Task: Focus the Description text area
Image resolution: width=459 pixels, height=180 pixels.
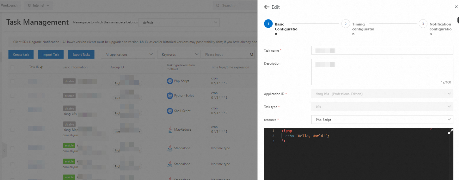Action: coord(382,72)
